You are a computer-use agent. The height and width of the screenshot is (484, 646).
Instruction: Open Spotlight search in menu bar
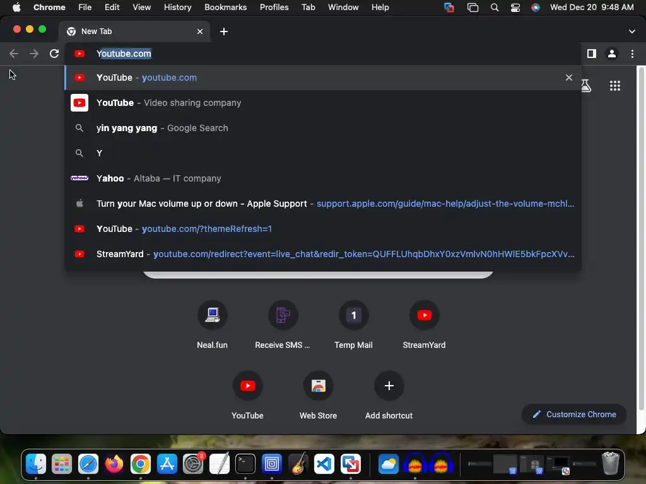[495, 8]
